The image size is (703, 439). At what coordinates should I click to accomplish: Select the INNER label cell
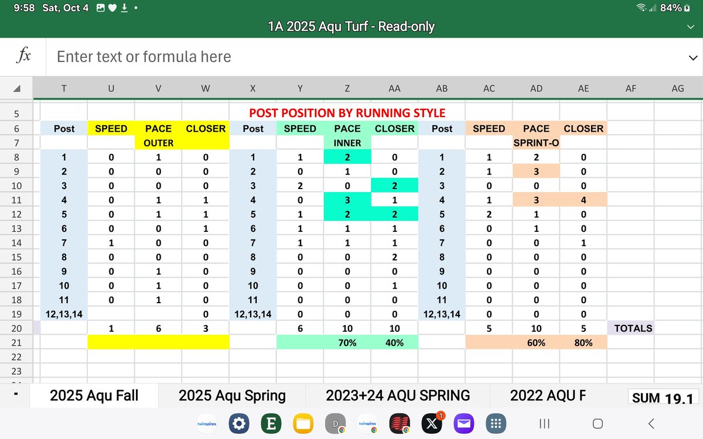(x=347, y=143)
